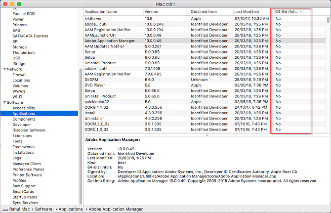Click the green zoom window button
This screenshot has width=331, height=213.
19,3
